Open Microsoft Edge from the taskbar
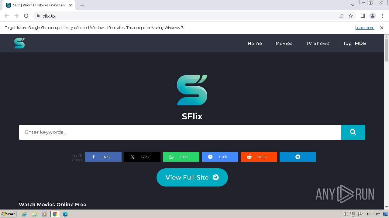The width and height of the screenshot is (389, 218). coord(65,214)
